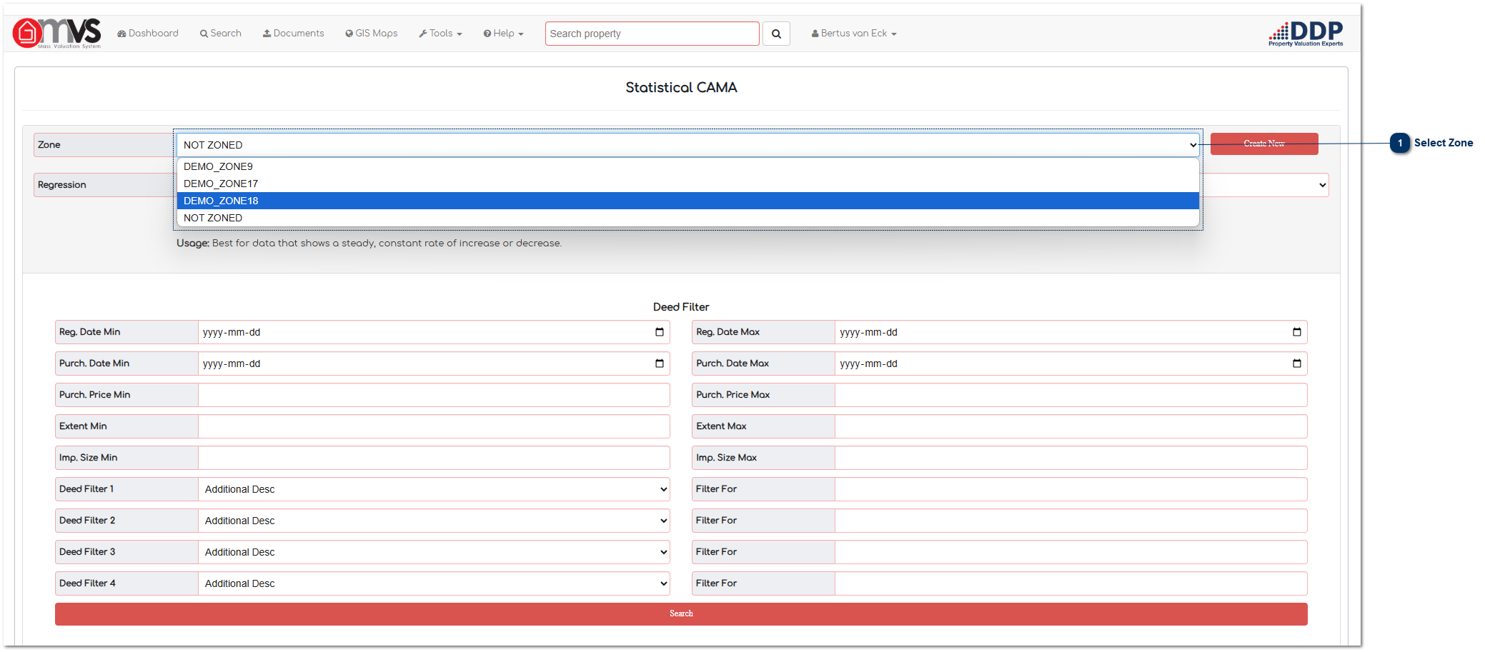Click the Create New button

pyautogui.click(x=1264, y=144)
